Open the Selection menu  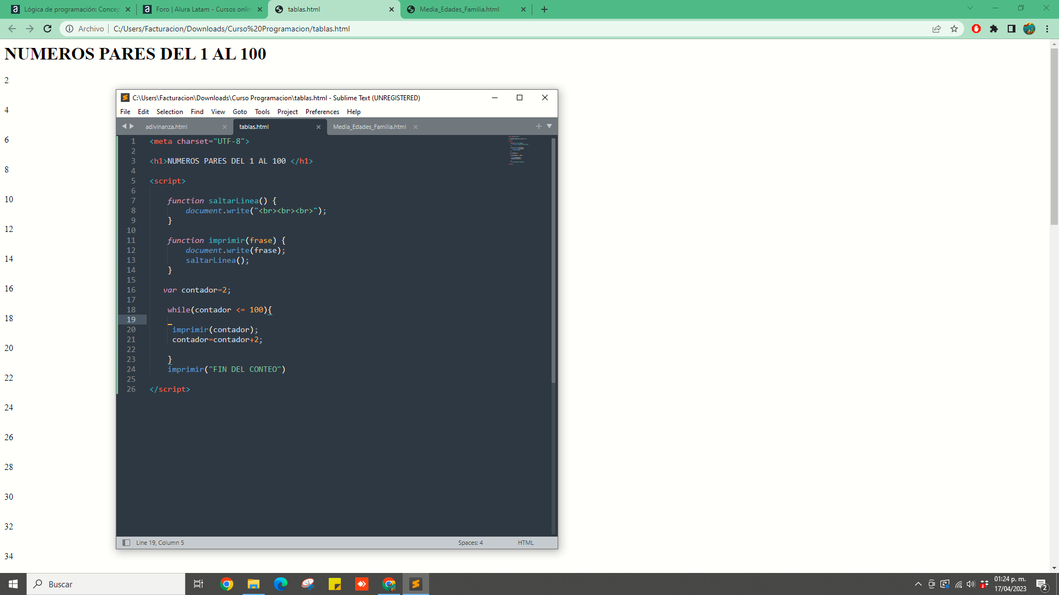(x=170, y=112)
